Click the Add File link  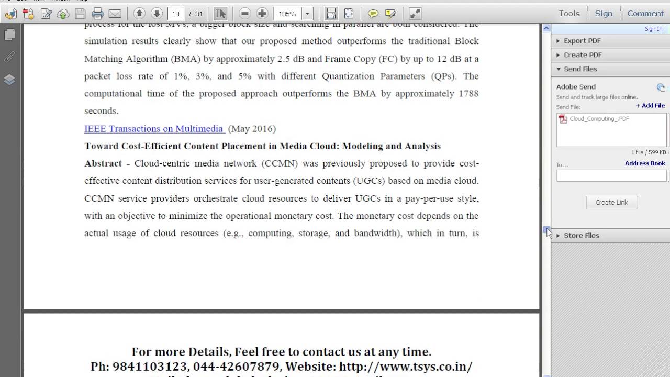651,105
